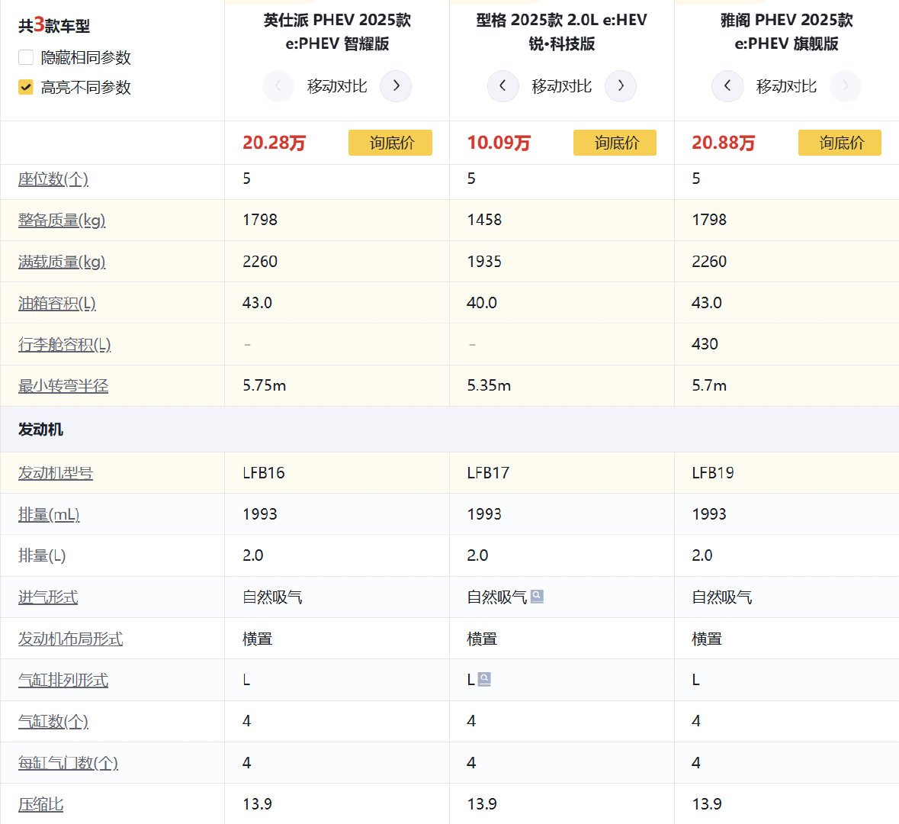Uncheck the 高亮不同参数 checkbox
This screenshot has width=899, height=824.
[x=26, y=87]
